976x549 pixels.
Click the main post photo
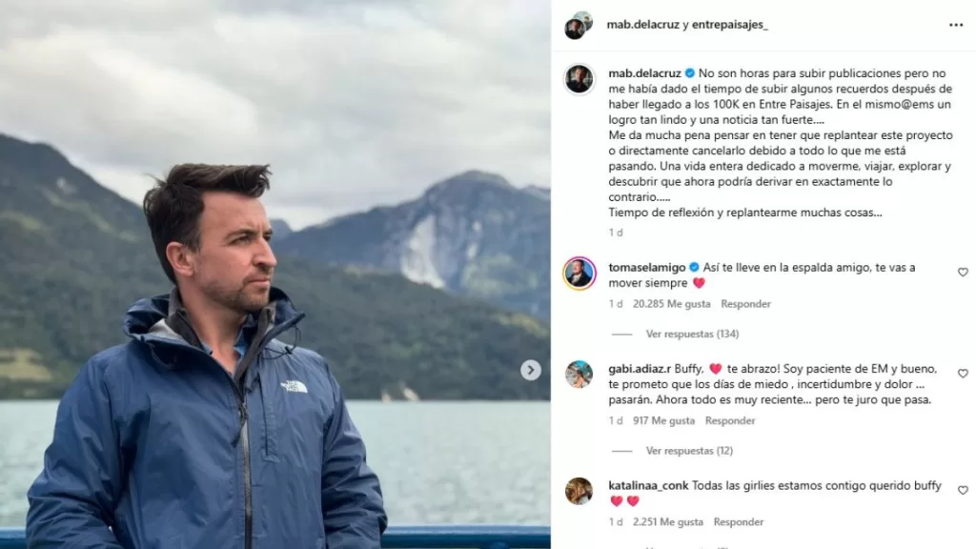275,274
